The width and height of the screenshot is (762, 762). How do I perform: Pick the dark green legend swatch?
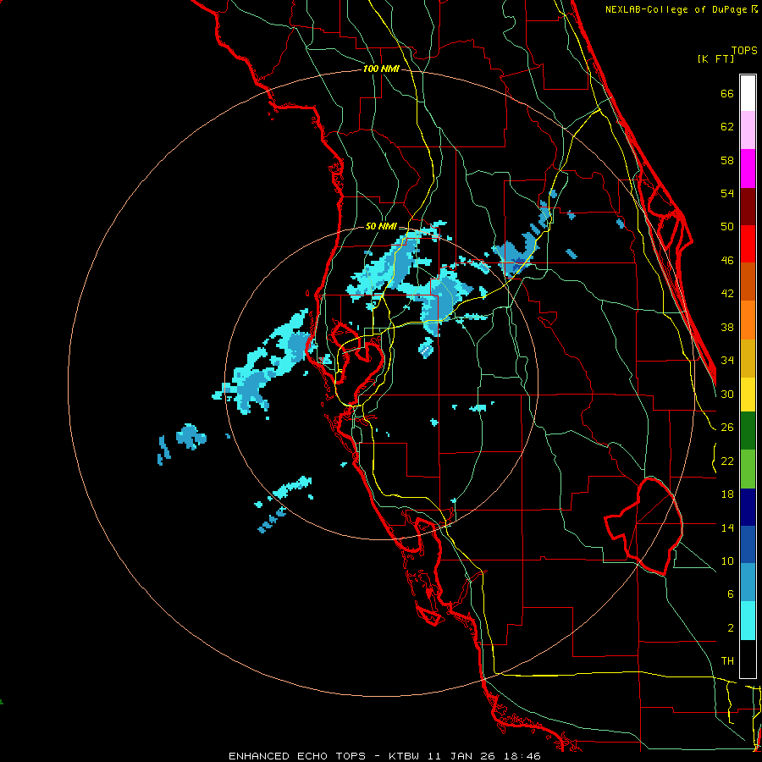748,431
